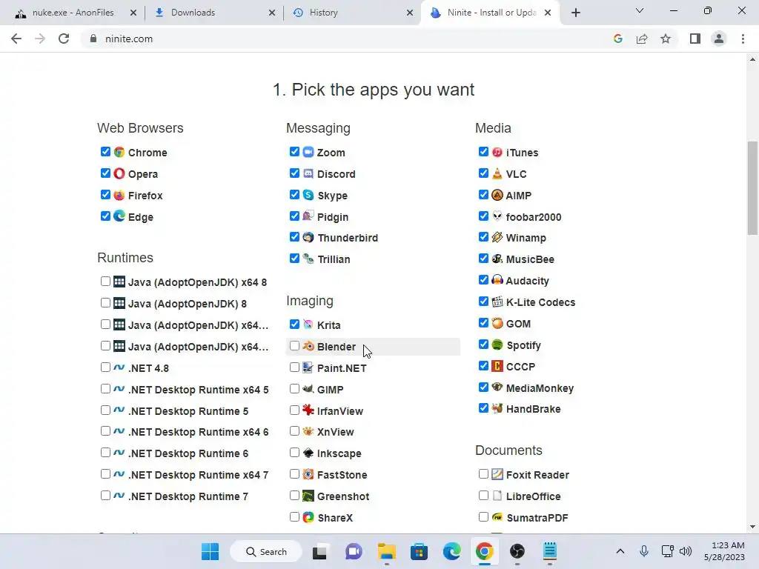
Task: Open a new browser tab
Action: point(575,13)
